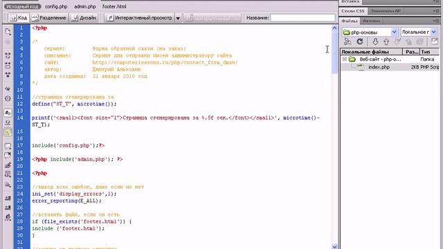
Task: Switch to the Стили CSS panel tab
Action: 353,11
